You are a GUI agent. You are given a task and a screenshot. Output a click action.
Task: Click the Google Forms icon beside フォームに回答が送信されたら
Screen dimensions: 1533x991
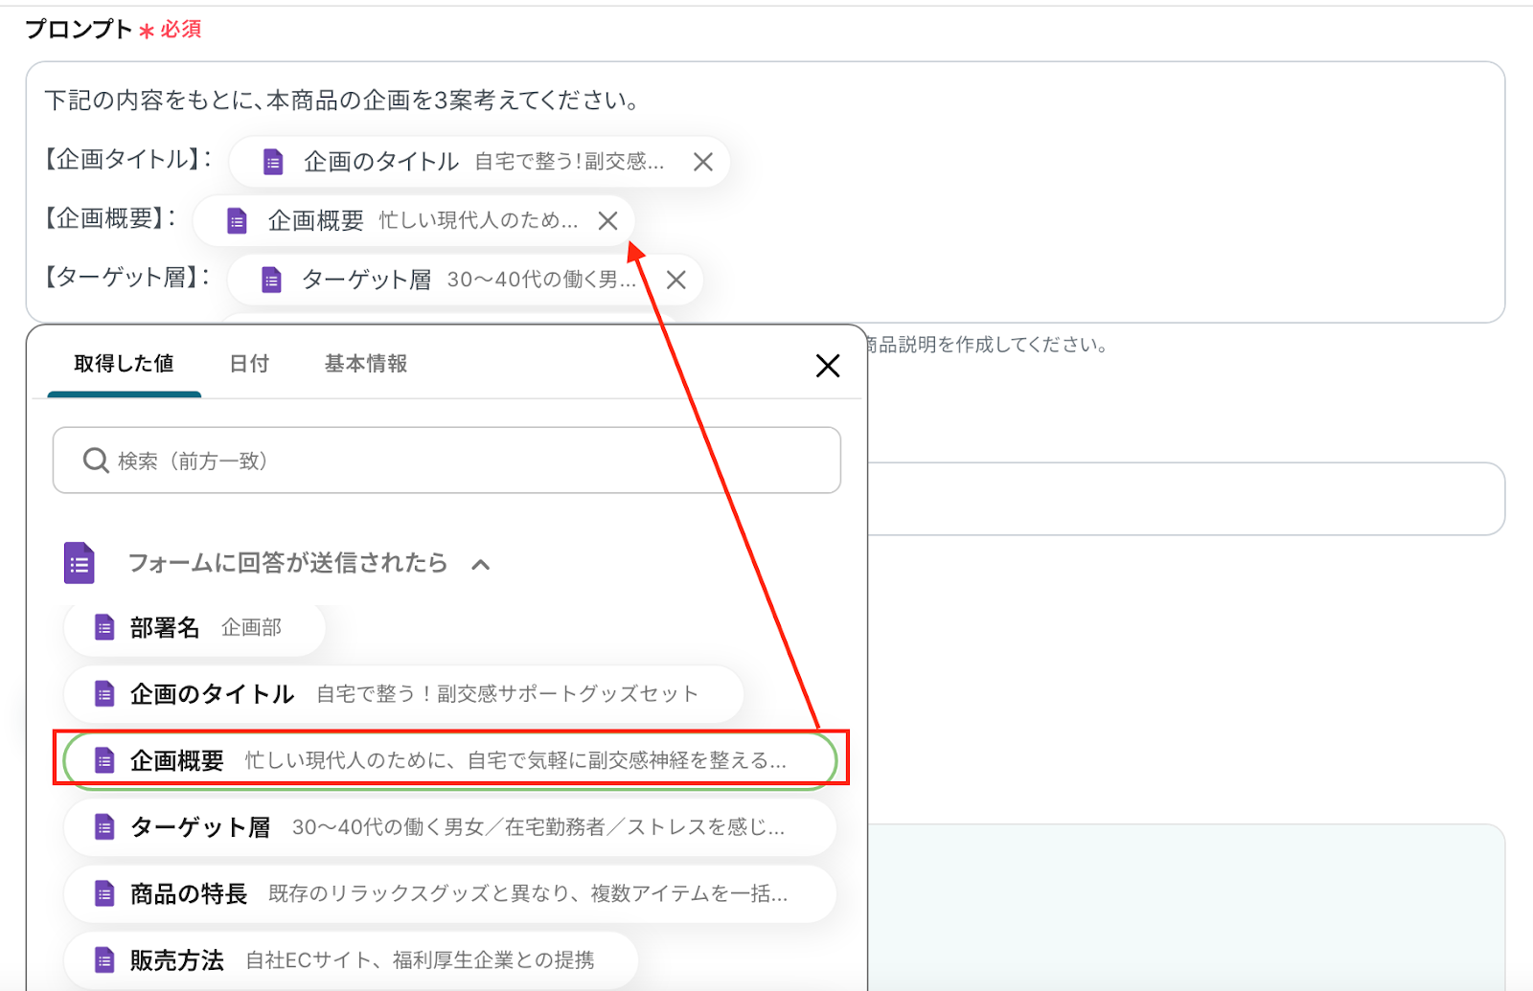pos(80,563)
